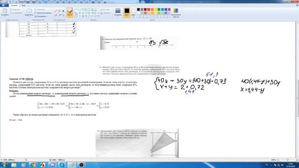Pick the Rectangle shape in shapes gallery
This screenshot has height=168, width=299.
[86, 10]
